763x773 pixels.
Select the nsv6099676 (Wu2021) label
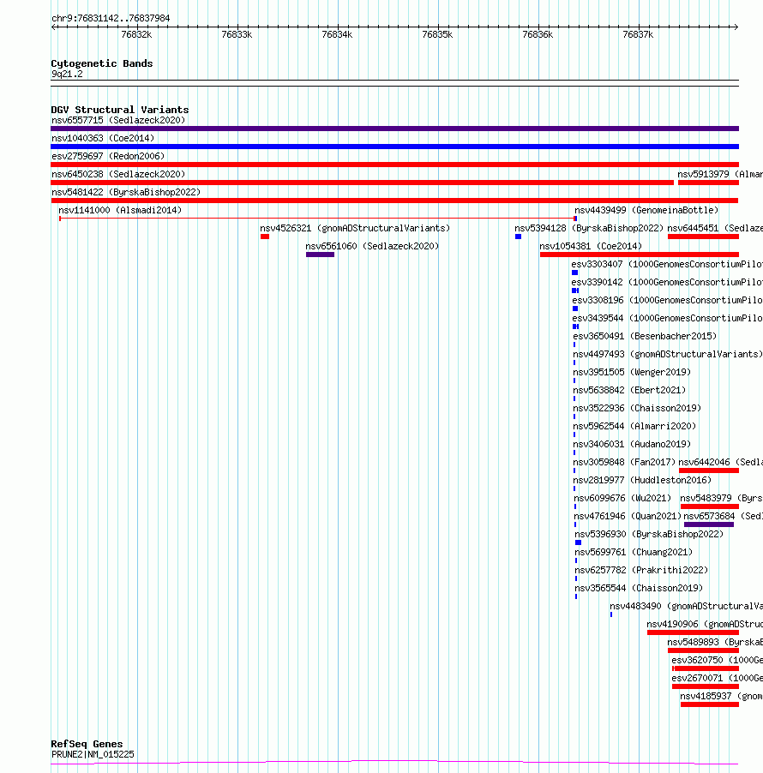click(622, 498)
